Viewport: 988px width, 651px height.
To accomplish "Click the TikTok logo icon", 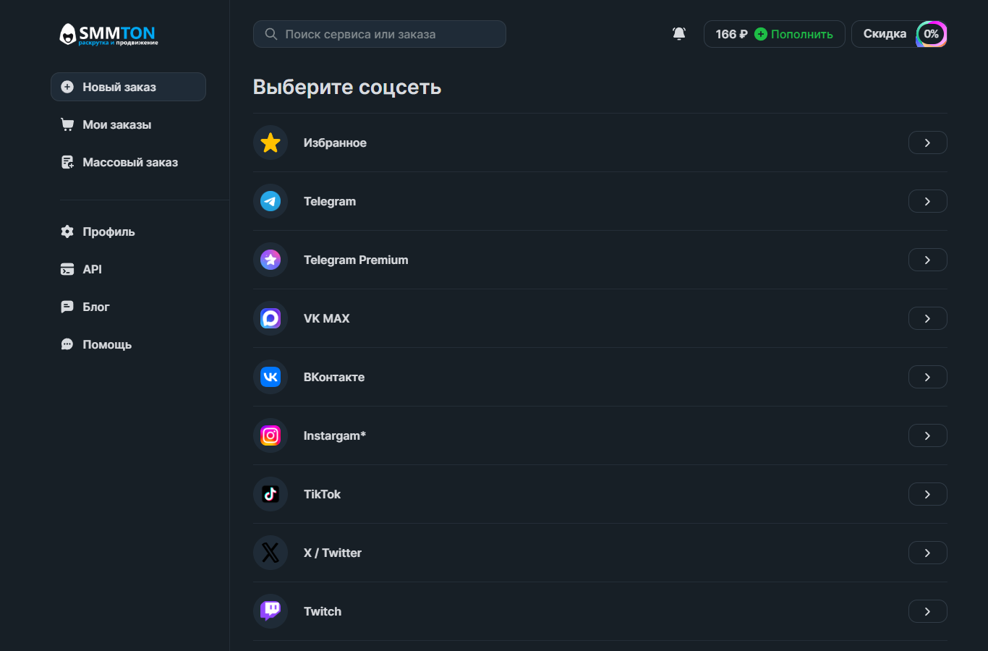I will click(271, 494).
